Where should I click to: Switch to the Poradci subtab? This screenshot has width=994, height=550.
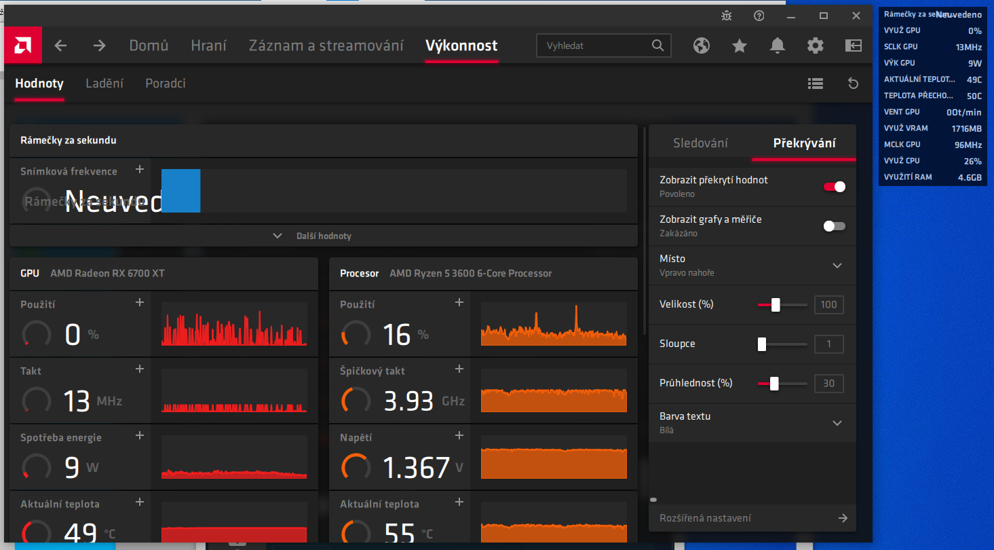[x=166, y=84]
